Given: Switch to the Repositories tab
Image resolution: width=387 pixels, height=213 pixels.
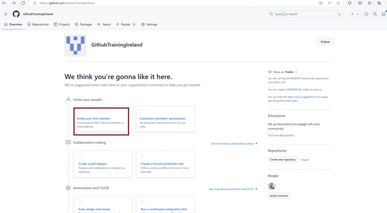Looking at the screenshot, I should (38, 25).
